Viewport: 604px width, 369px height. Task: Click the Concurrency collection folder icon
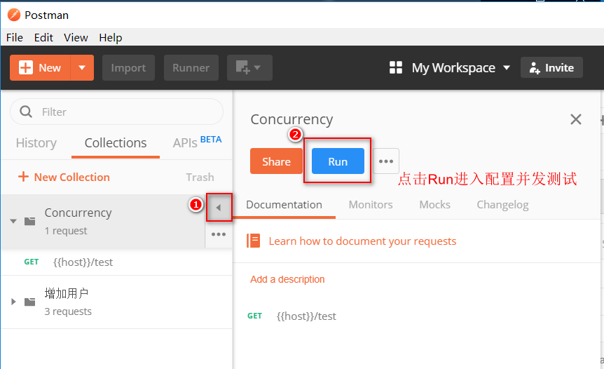pos(29,221)
